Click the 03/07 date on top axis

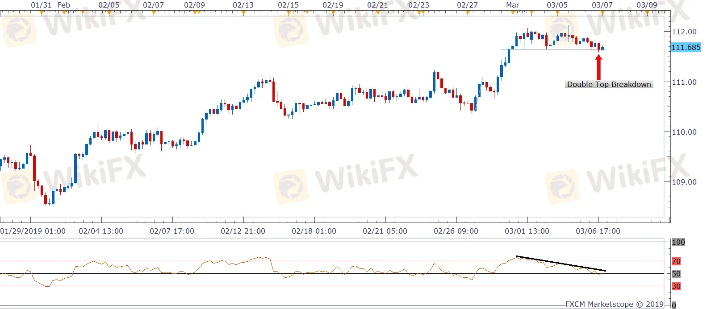coord(602,5)
